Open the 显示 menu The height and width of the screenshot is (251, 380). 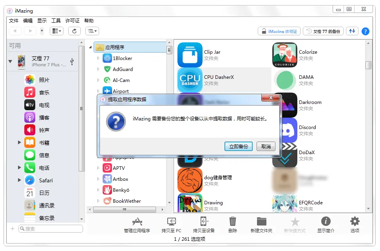(42, 21)
